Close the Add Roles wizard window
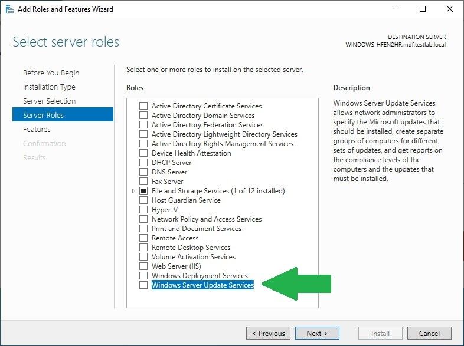Viewport: 464px width, 346px height. [449, 9]
